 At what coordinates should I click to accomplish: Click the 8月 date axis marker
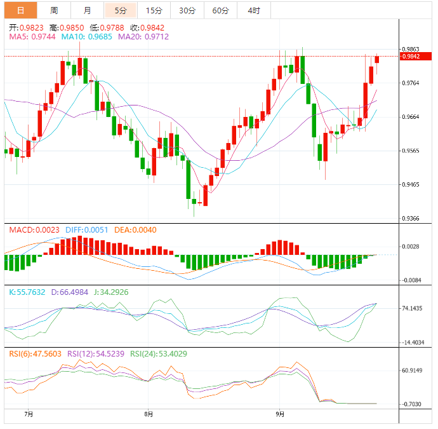147,414
